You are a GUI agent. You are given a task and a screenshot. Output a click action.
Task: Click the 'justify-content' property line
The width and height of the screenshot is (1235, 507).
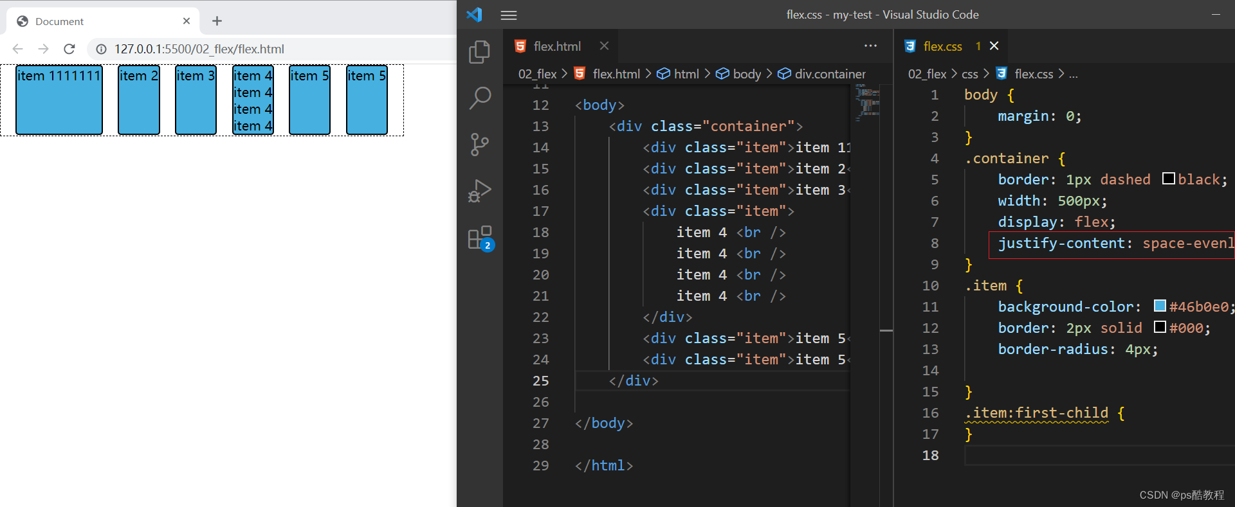[1116, 243]
